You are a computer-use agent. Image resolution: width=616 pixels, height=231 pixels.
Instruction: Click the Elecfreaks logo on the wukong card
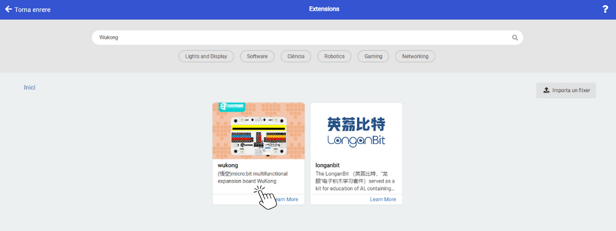pyautogui.click(x=232, y=107)
